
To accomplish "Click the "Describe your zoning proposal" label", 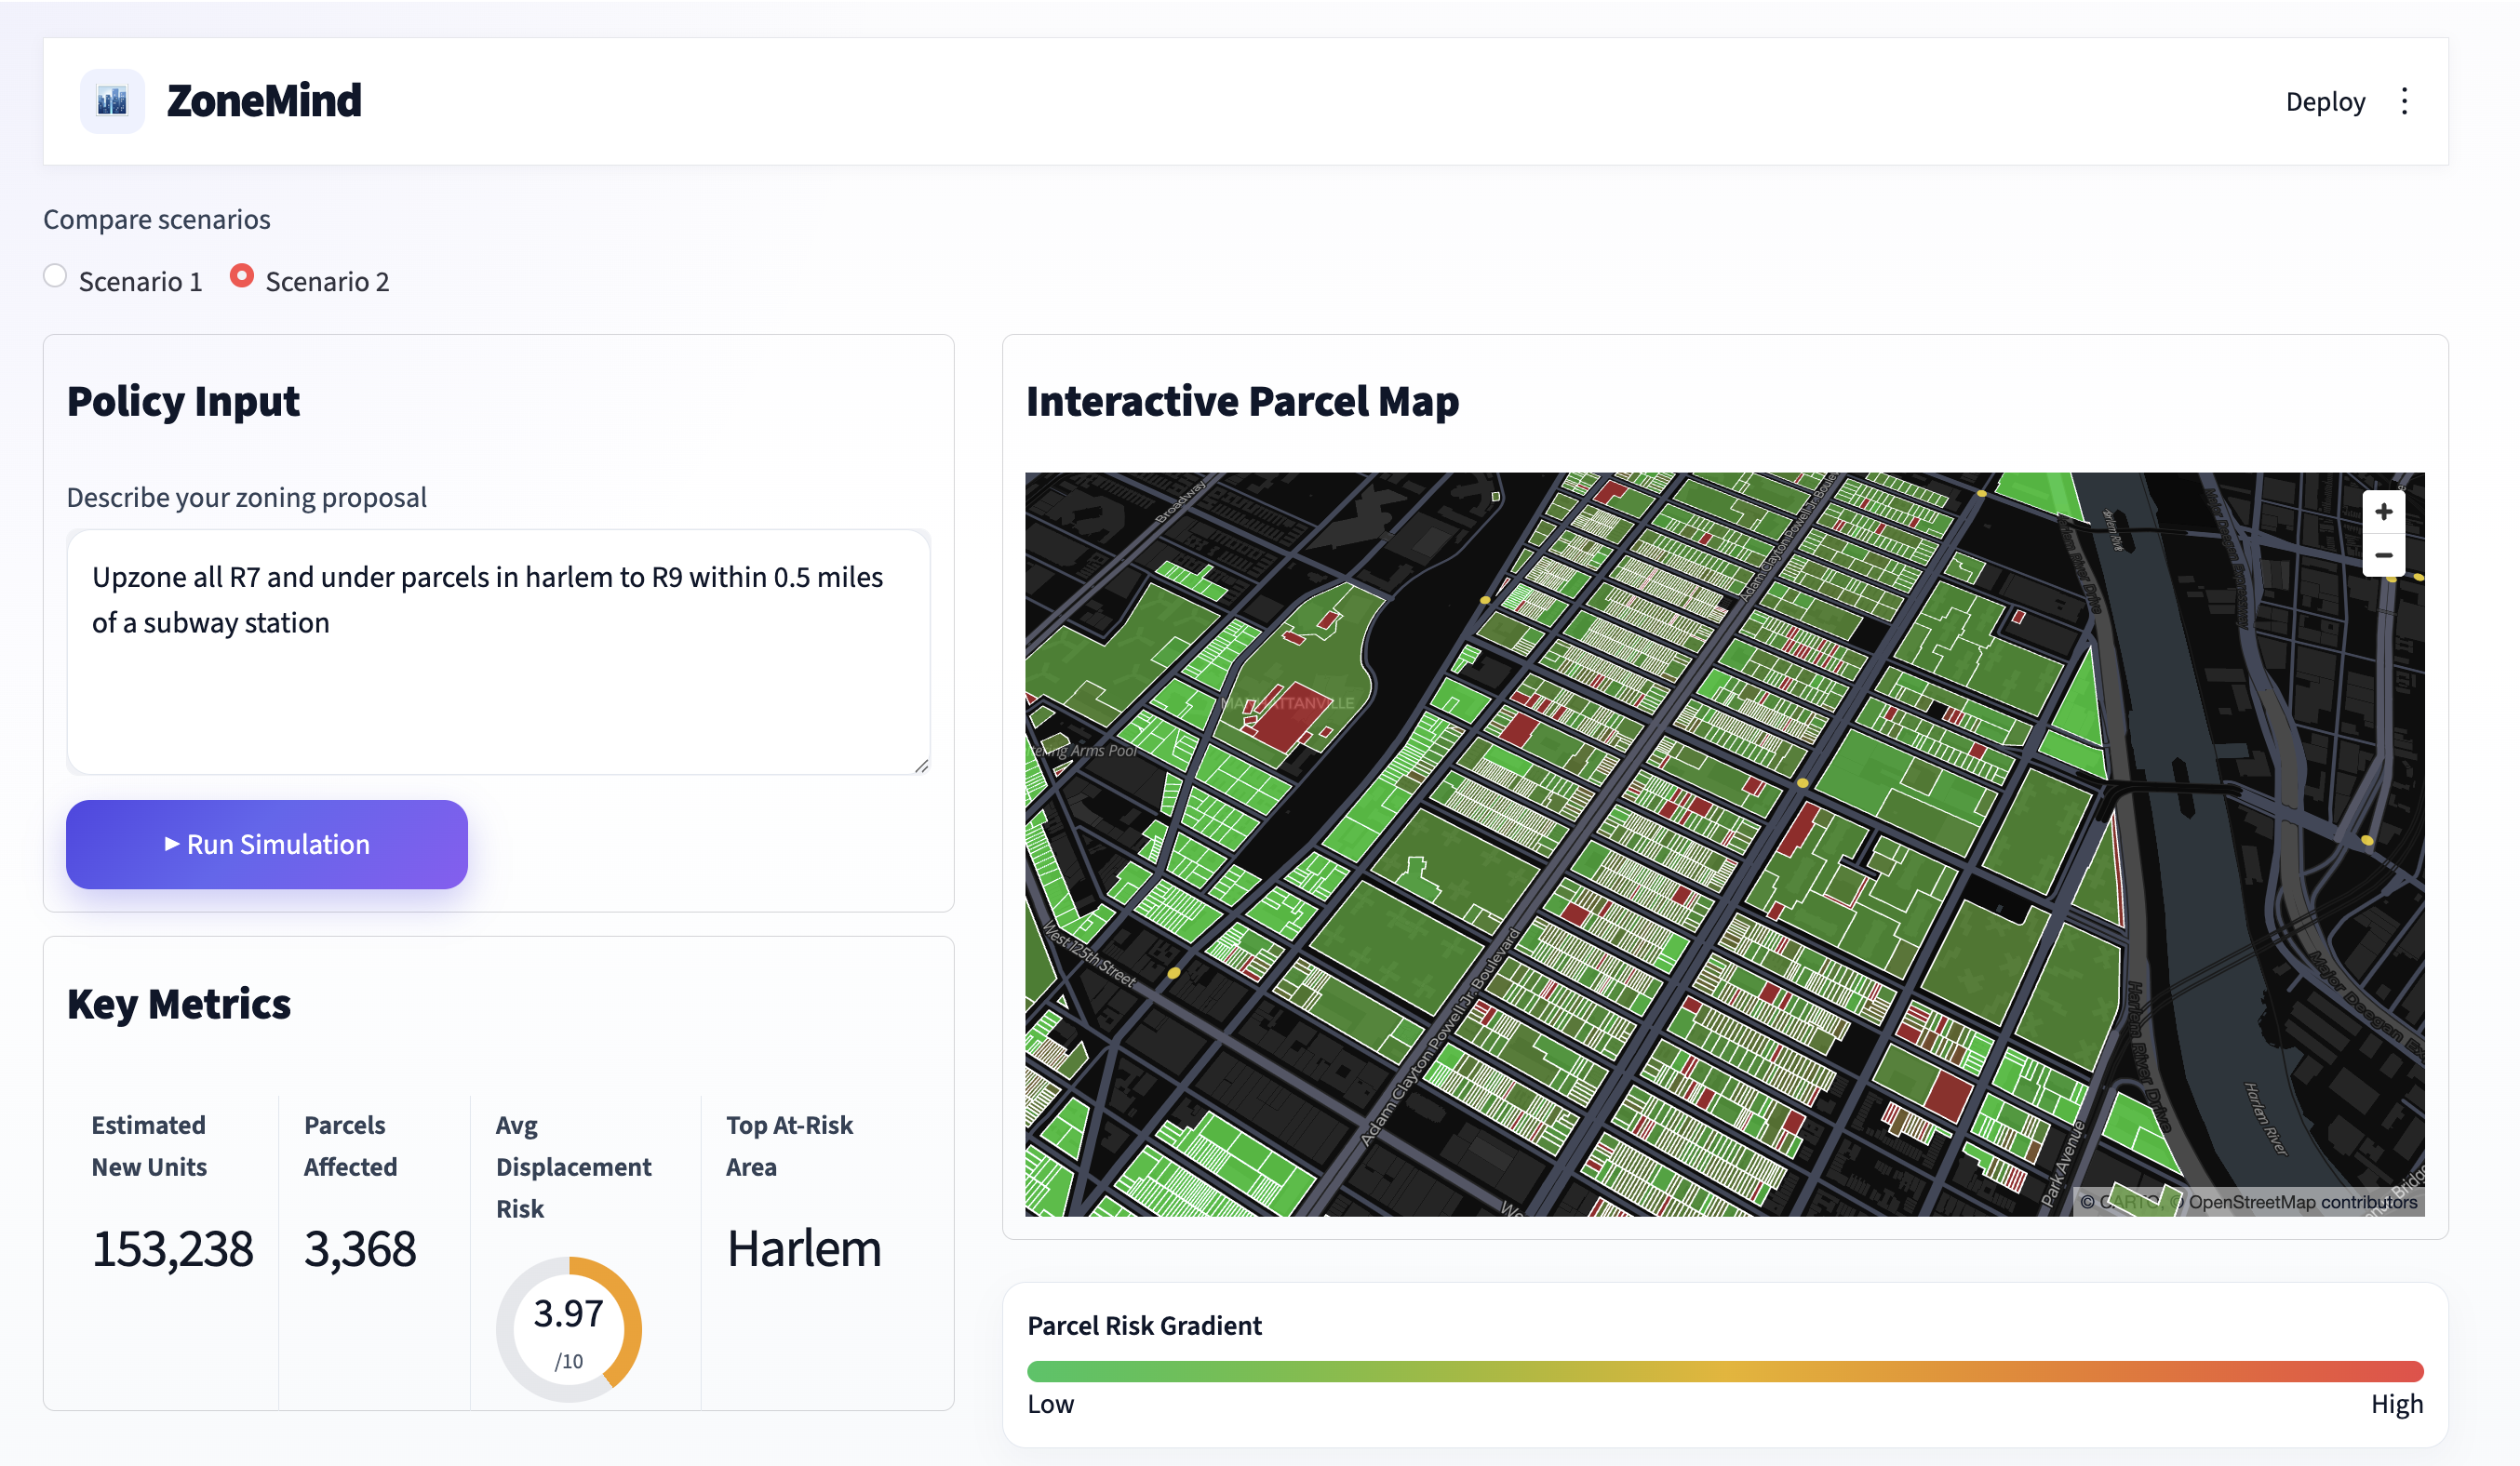I will [x=247, y=497].
